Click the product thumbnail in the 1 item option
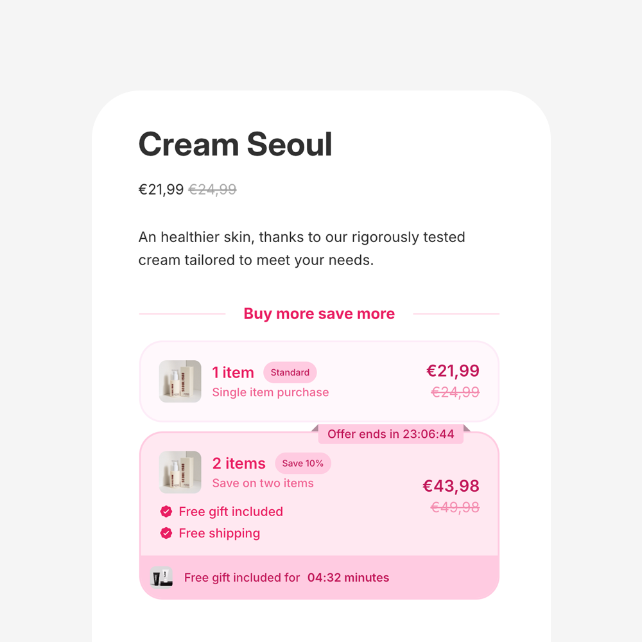The image size is (642, 642). click(180, 381)
